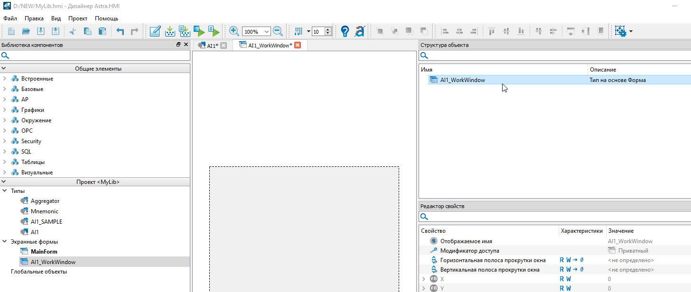Click the Undo arrow in toolbar
691x292 pixels.
coord(120,31)
